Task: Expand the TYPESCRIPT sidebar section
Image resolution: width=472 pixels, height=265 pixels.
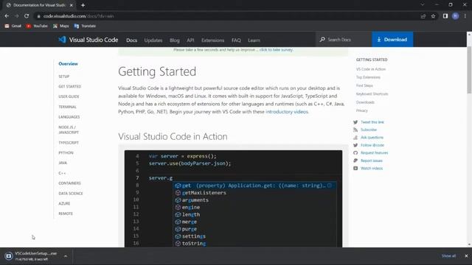Action: click(x=69, y=143)
